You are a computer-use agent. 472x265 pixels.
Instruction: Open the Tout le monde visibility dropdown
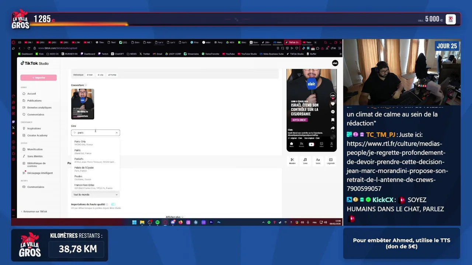(x=96, y=195)
